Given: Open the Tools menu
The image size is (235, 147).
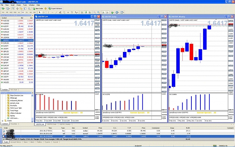Looking at the screenshot, I should point(25,5).
